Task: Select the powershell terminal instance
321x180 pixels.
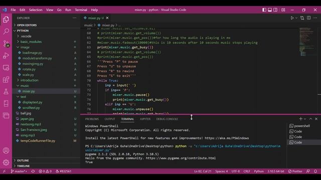Action: pyautogui.click(x=304, y=125)
